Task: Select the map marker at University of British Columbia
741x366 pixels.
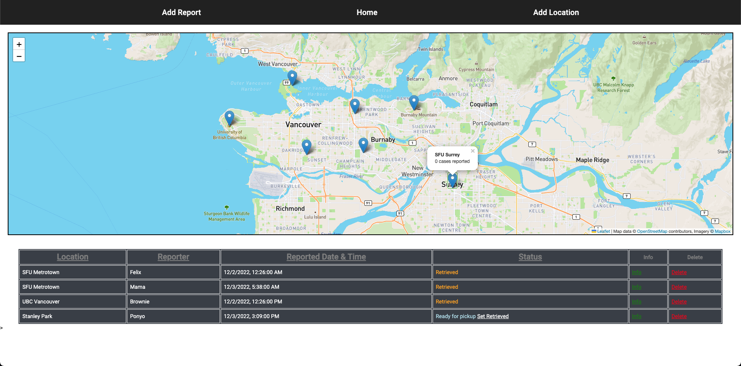Action: pos(229,117)
